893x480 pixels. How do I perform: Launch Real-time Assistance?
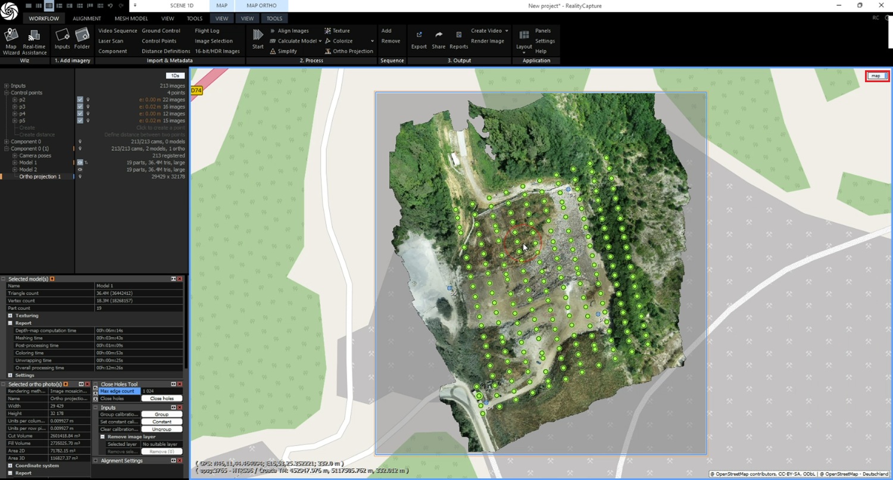35,39
